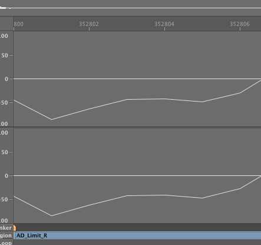The image size is (261, 245).
Task: Click the 352806 label on the time ruler
Action: (240, 24)
